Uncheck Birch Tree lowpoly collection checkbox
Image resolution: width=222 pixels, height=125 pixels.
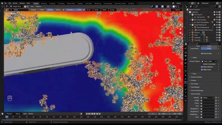[214, 20]
